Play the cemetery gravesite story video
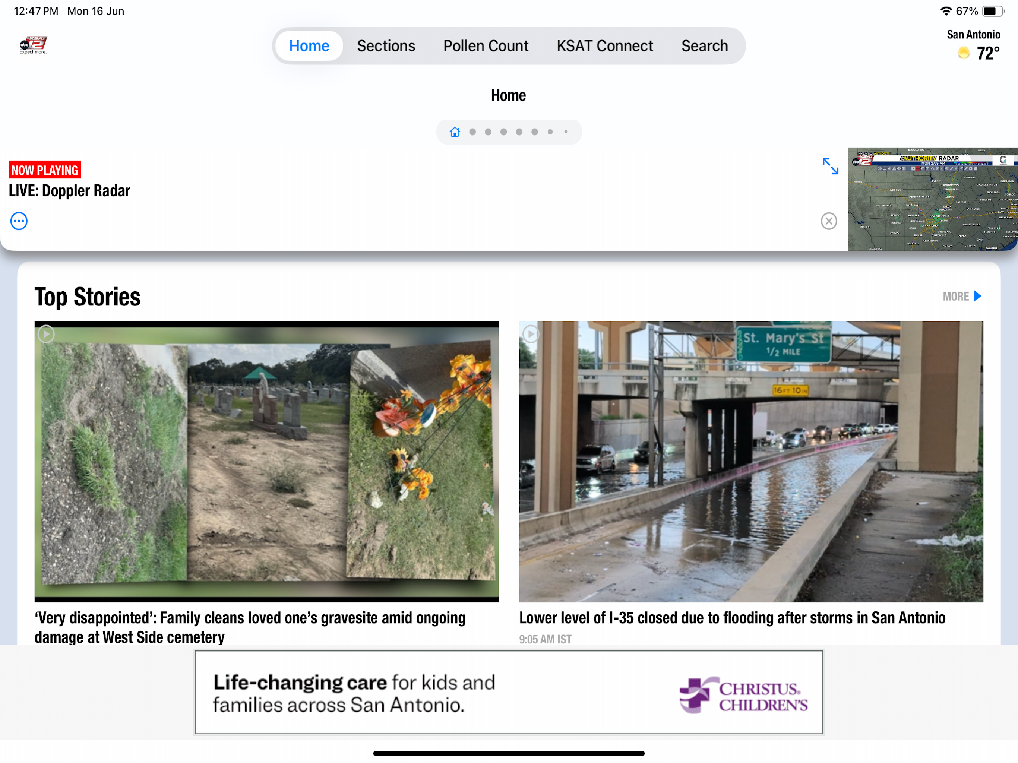Screen dimensions: 1018x763 (46, 334)
